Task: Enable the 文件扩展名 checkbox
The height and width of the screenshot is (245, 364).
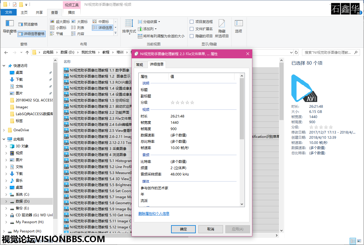Action: [x=192, y=29]
